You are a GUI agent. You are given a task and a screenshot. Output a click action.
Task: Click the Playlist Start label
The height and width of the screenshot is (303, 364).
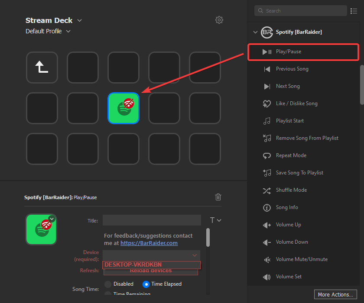tap(290, 121)
